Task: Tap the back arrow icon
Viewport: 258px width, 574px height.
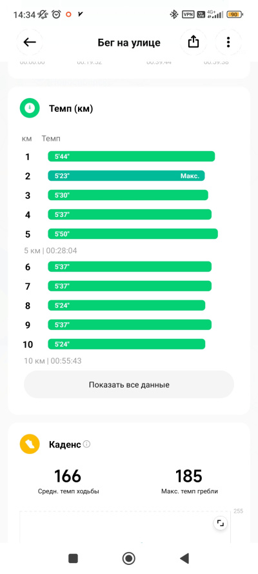Action: [x=30, y=43]
